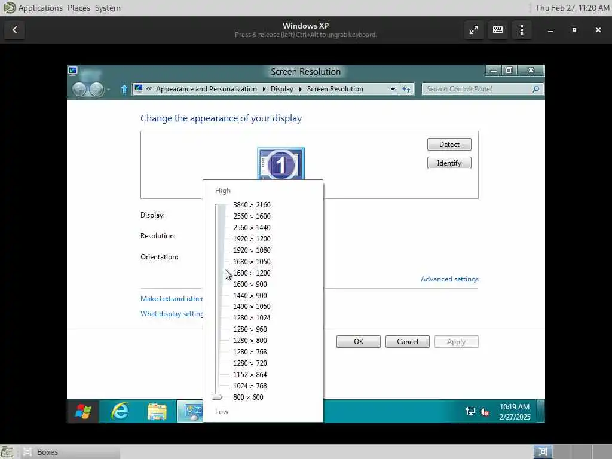Click the 1280 × 1024 resolution label
The image size is (612, 459).
point(252,318)
